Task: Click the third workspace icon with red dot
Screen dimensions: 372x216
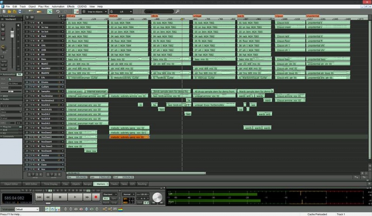Action: point(58,209)
